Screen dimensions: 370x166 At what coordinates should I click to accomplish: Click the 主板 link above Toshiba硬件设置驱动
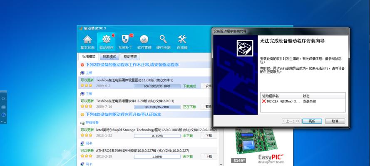pos(89,73)
